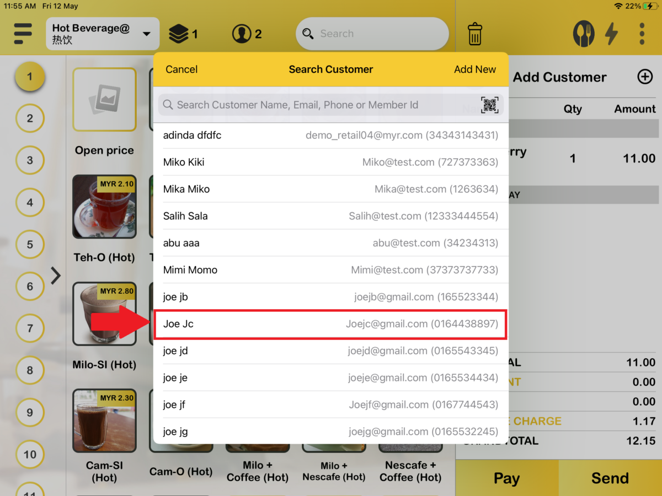This screenshot has height=496, width=662.
Task: Open the three-dot overflow menu
Action: coord(642,34)
